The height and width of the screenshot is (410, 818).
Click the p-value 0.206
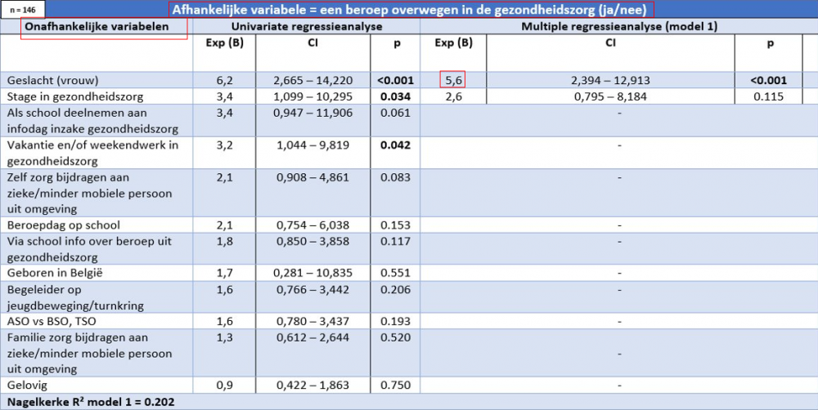click(x=397, y=289)
